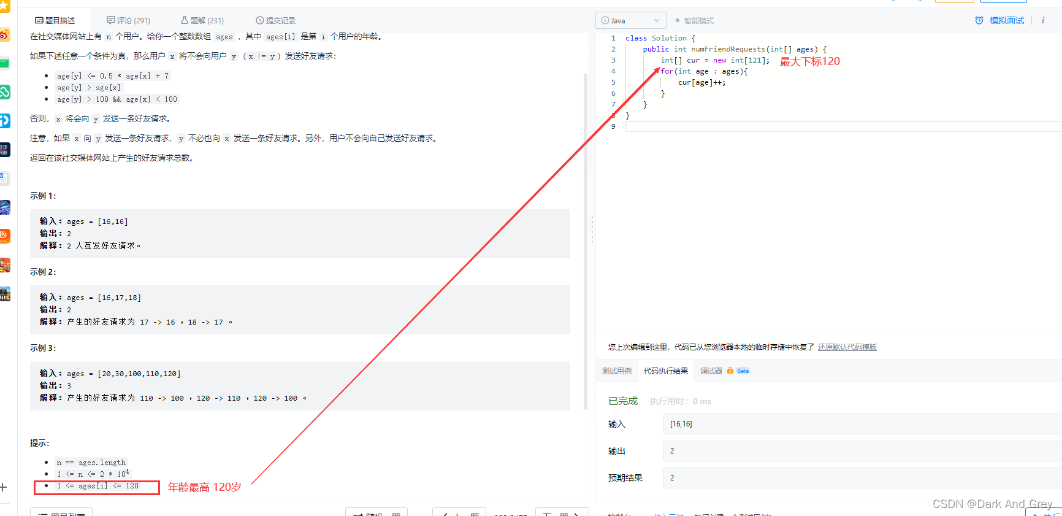Open the Java language dropdown

point(630,20)
